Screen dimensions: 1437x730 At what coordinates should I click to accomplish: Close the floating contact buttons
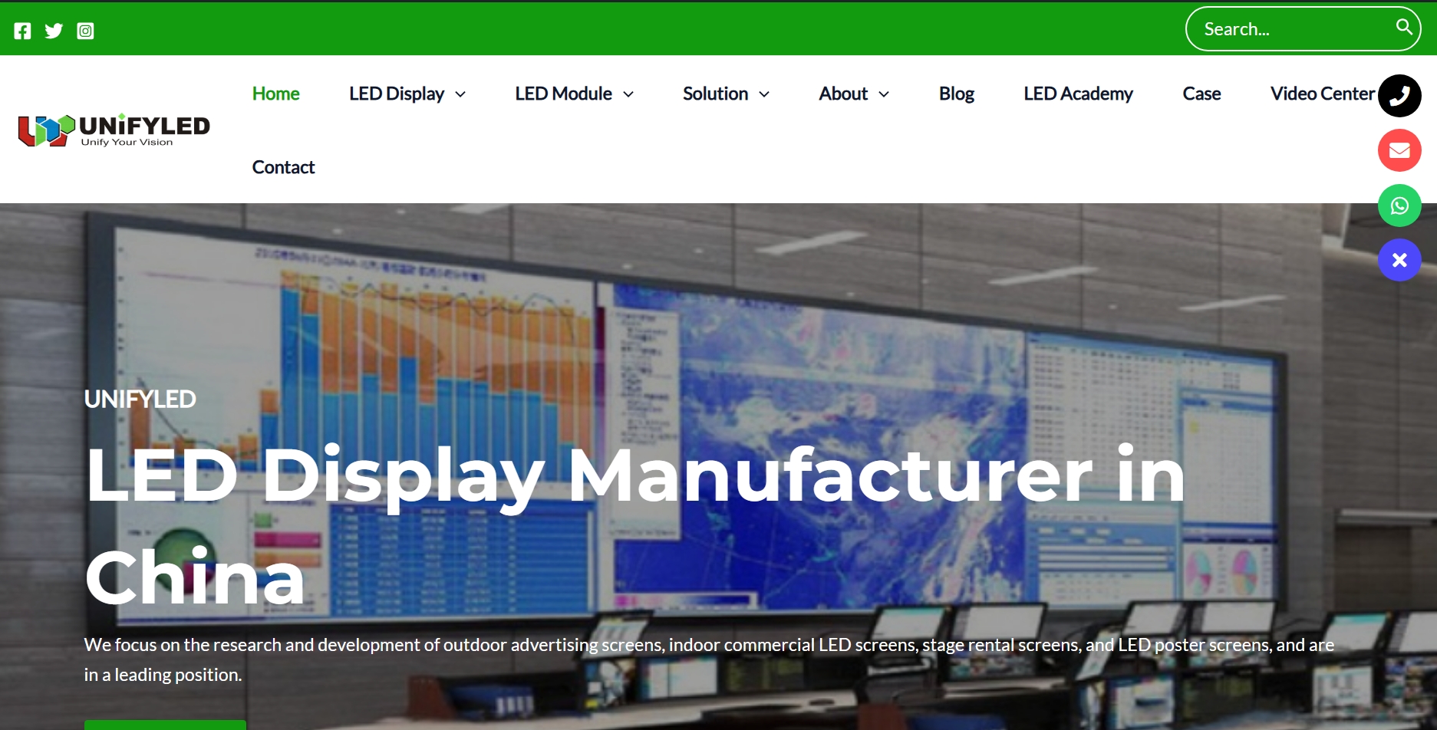pos(1399,261)
